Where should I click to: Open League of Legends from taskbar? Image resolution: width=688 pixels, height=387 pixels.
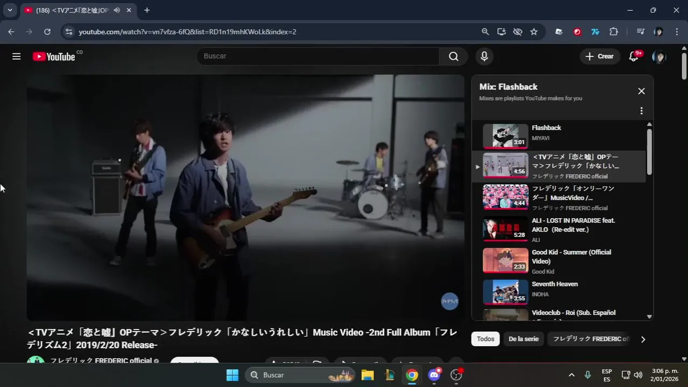[x=390, y=375]
